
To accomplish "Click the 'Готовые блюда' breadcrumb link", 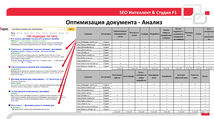I will pyautogui.click(x=25, y=41).
